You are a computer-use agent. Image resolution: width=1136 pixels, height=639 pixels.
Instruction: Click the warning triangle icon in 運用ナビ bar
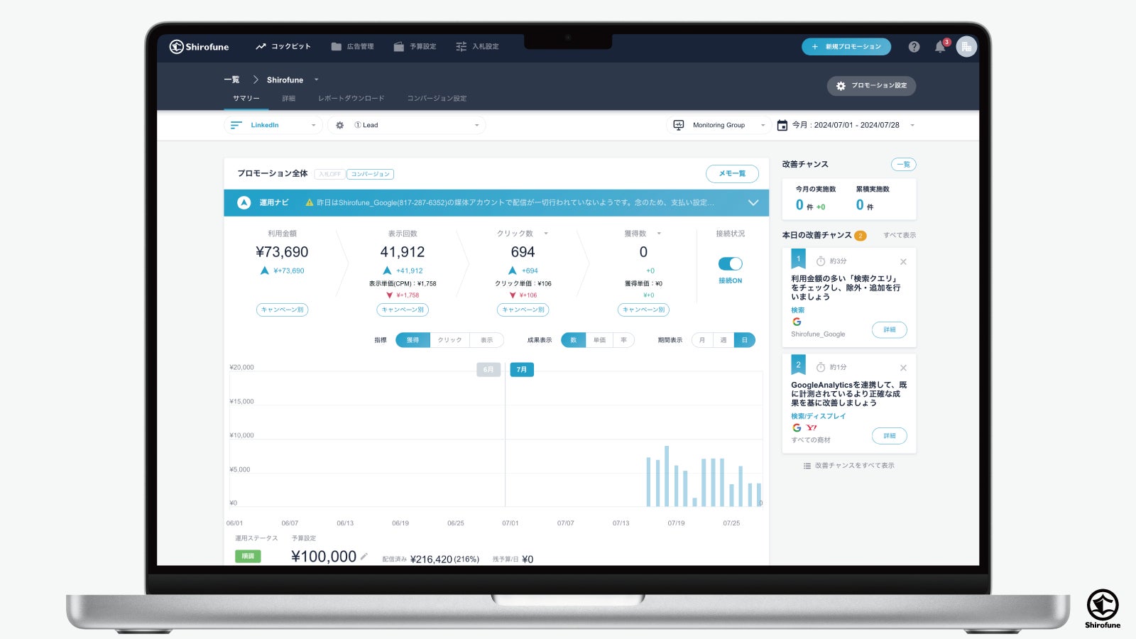310,202
